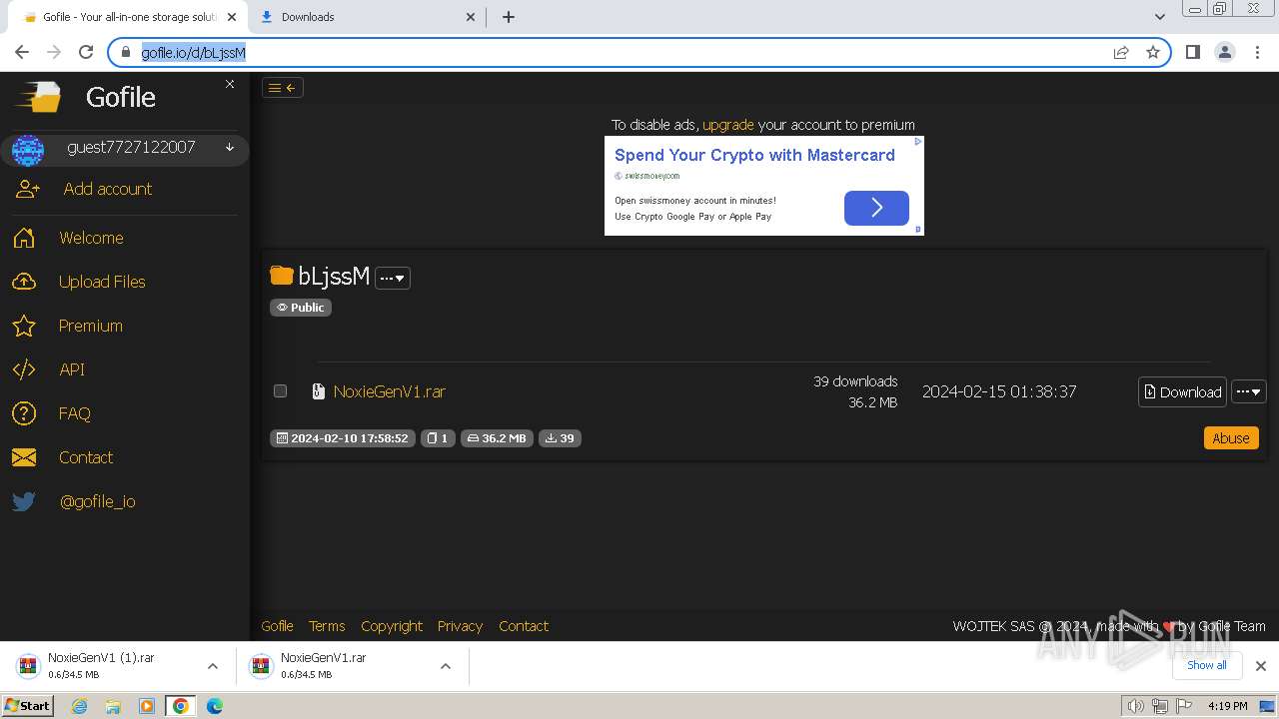Open the Gofile footer link

277,626
